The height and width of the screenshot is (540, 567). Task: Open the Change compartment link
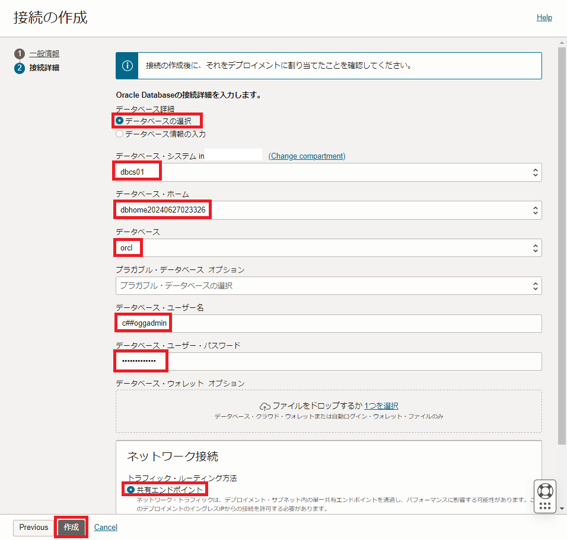click(x=307, y=156)
